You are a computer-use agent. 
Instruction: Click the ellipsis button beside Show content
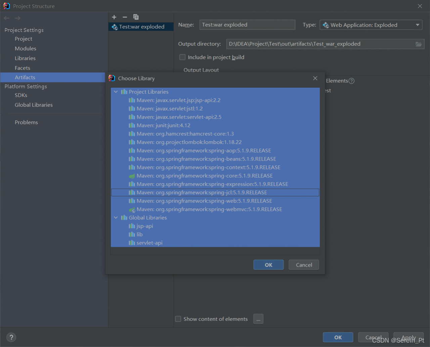pyautogui.click(x=258, y=319)
